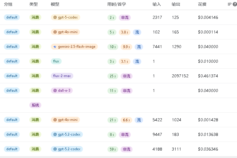The image size is (237, 158).
Task: Click the 分组 column header
Action: tap(8, 4)
